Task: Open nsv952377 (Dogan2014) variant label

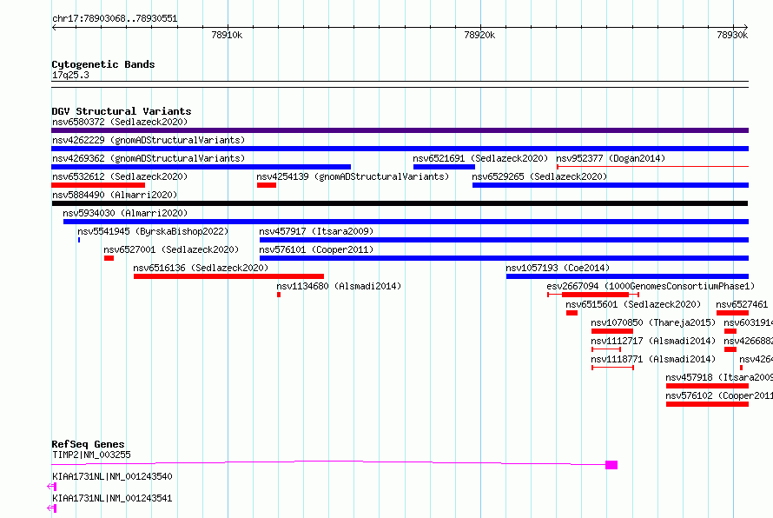Action: point(611,158)
